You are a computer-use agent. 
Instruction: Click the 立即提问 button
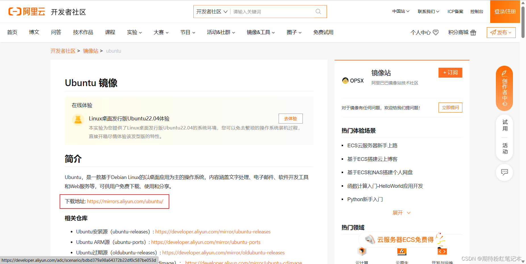click(x=450, y=107)
